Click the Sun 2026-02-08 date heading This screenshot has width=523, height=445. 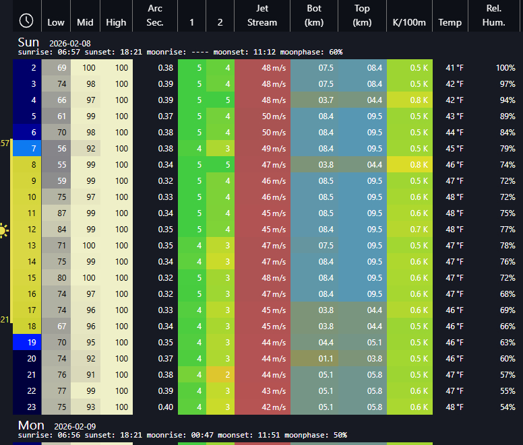coord(54,42)
